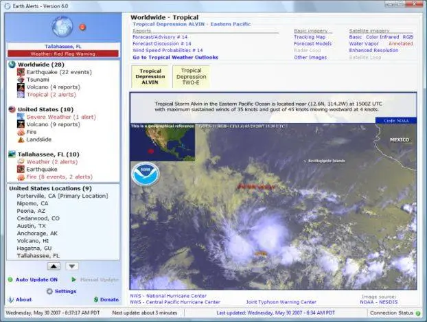Screen dimensions: 427x322
Task: Click the Tallahassee Fire icon
Action: tap(21, 177)
